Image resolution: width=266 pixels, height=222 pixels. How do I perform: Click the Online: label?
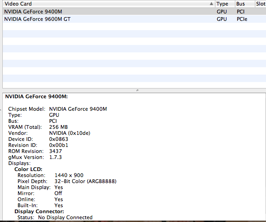coord(26,199)
